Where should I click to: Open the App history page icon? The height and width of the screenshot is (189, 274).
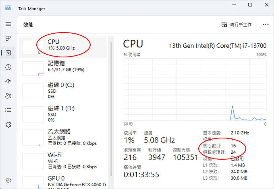click(x=8, y=67)
